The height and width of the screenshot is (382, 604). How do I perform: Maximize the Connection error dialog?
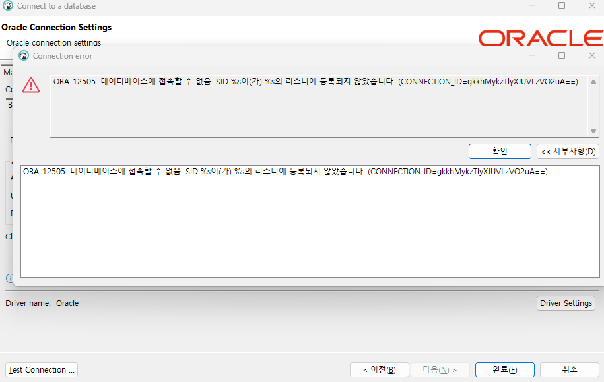pos(562,55)
